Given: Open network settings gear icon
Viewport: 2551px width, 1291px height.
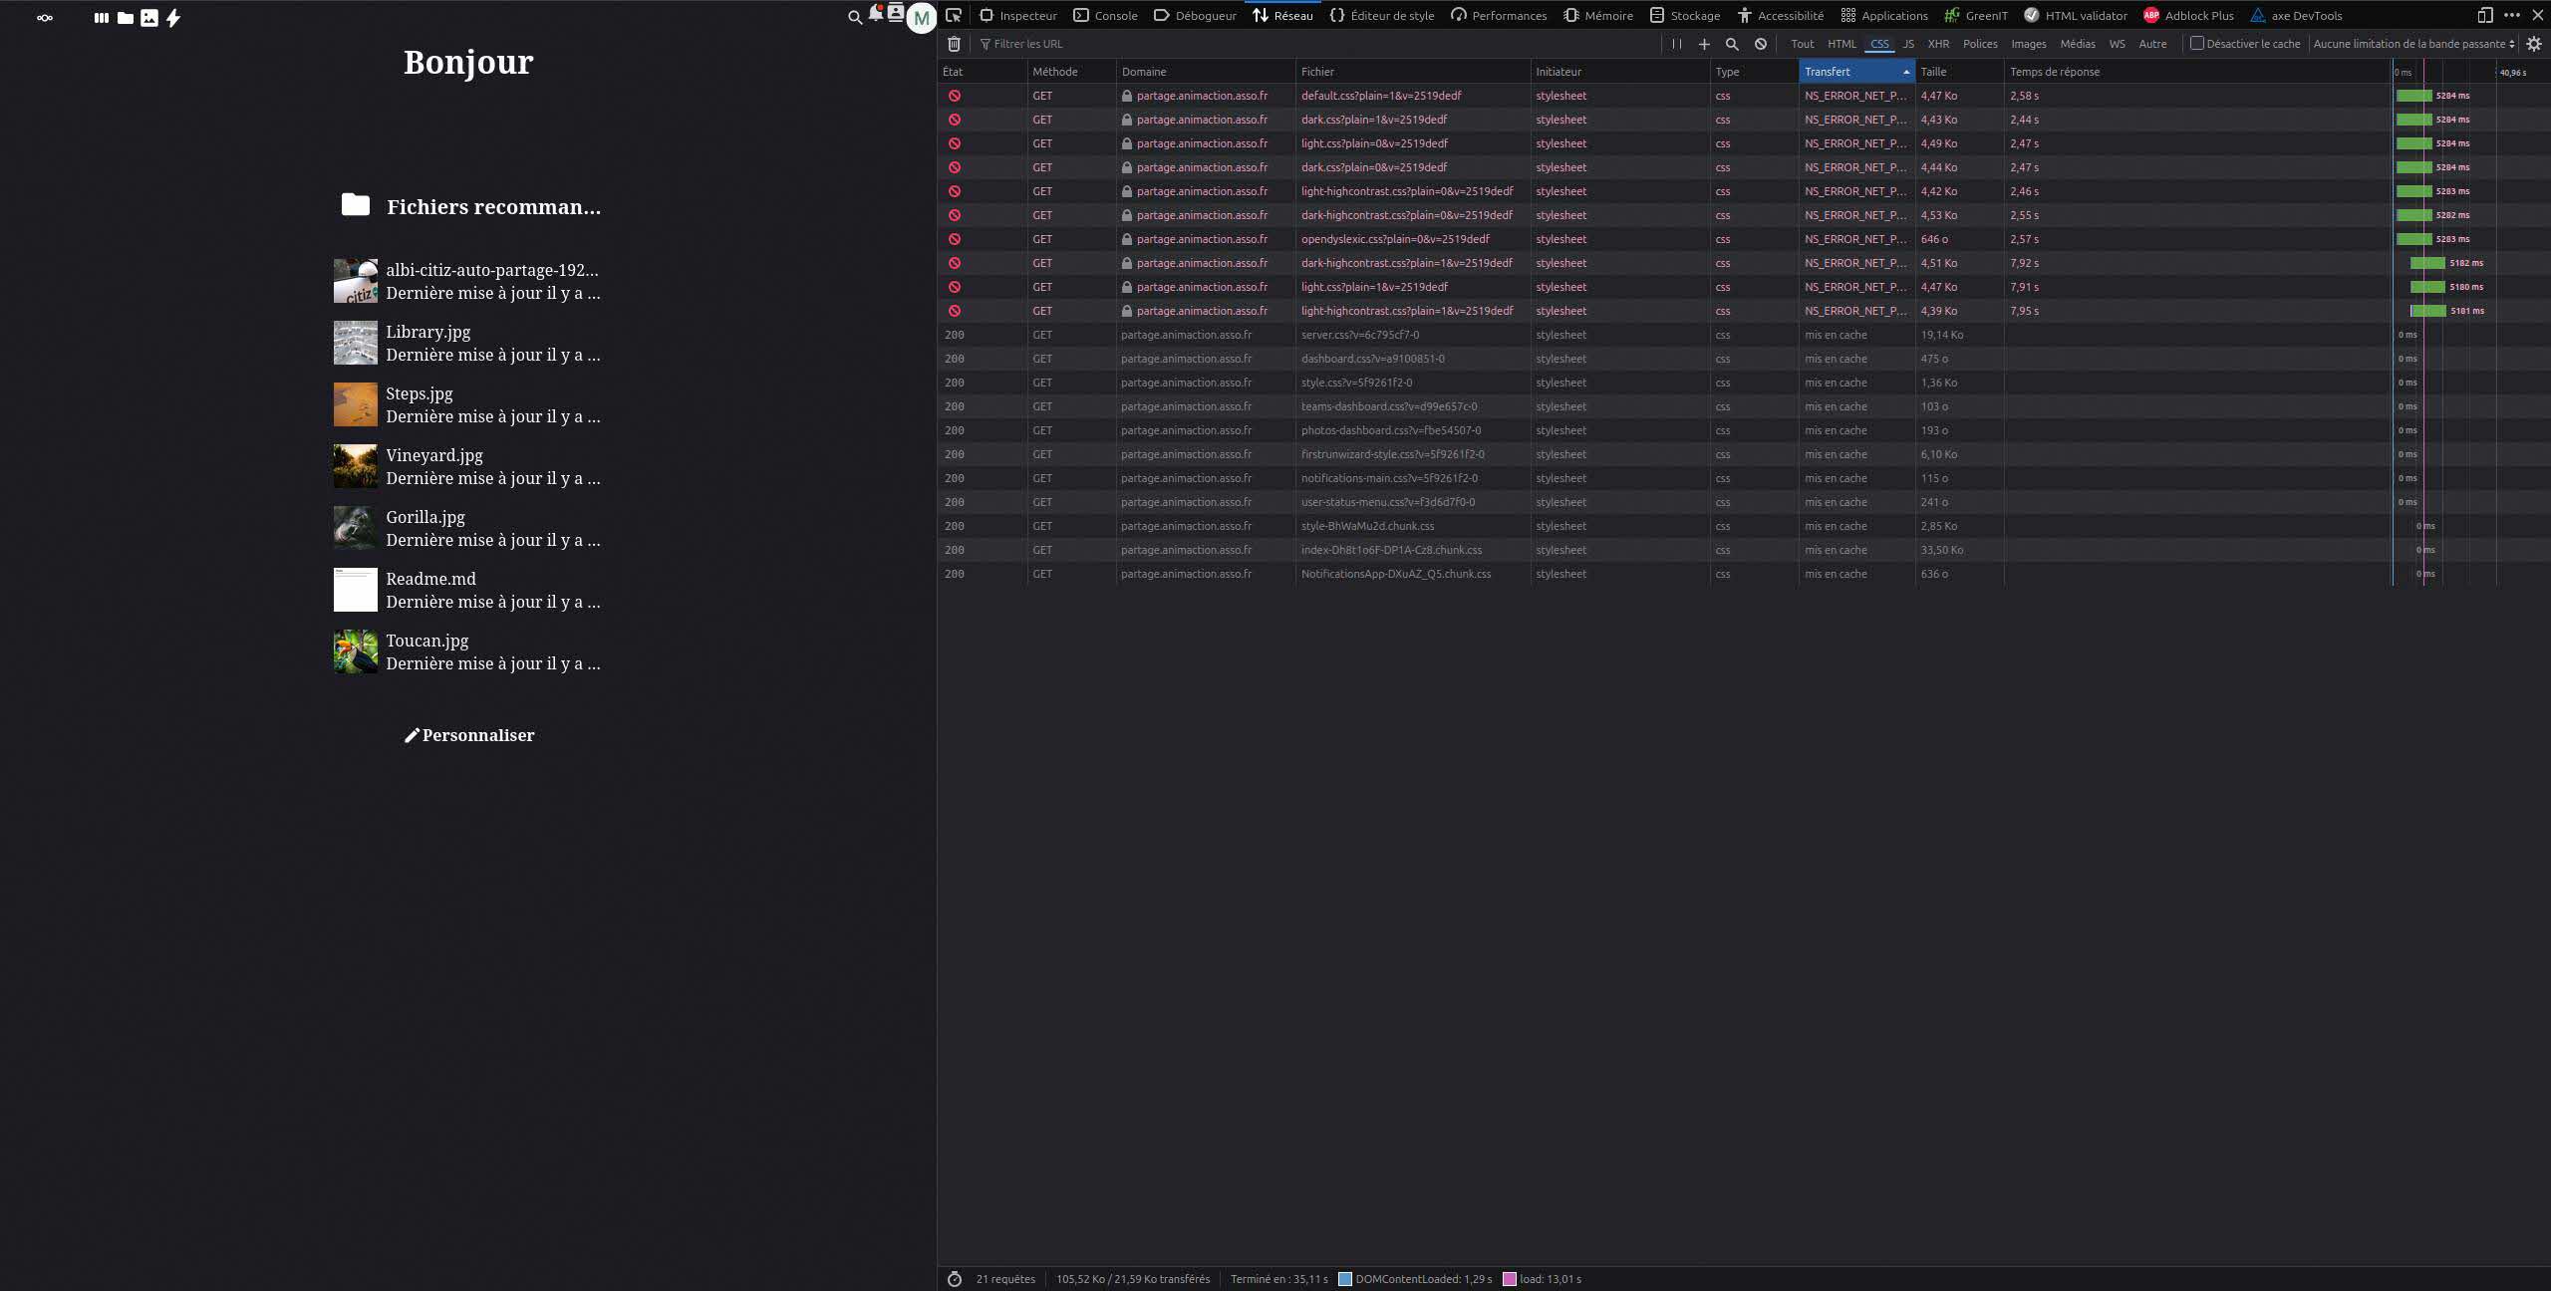Looking at the screenshot, I should tap(2534, 44).
